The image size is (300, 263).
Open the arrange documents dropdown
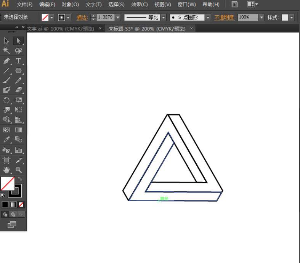pos(252,4)
